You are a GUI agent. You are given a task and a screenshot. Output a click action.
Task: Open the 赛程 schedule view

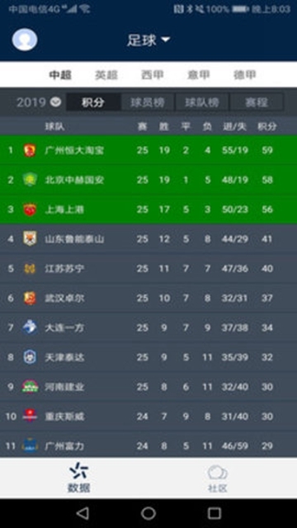coord(257,102)
